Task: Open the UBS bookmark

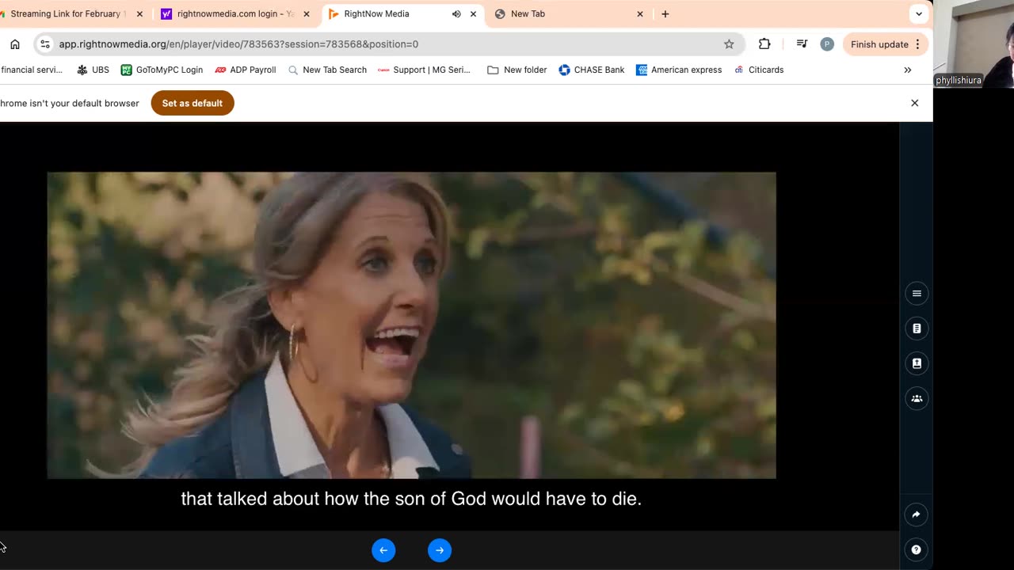Action: coord(93,70)
